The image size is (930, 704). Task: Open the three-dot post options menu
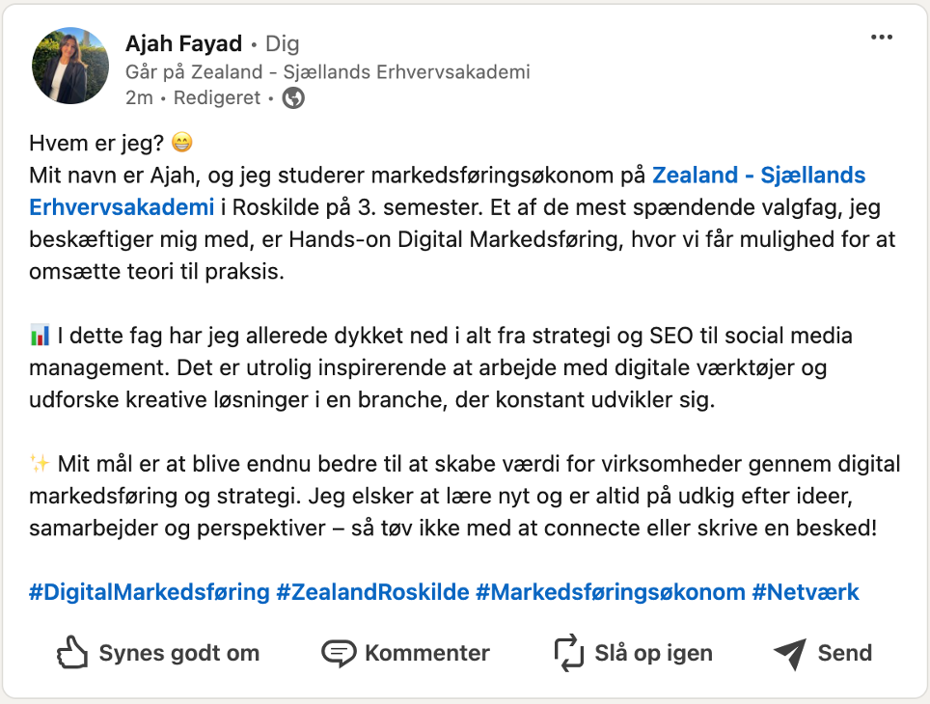point(881,38)
